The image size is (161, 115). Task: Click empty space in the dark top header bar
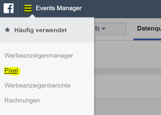pos(121,9)
